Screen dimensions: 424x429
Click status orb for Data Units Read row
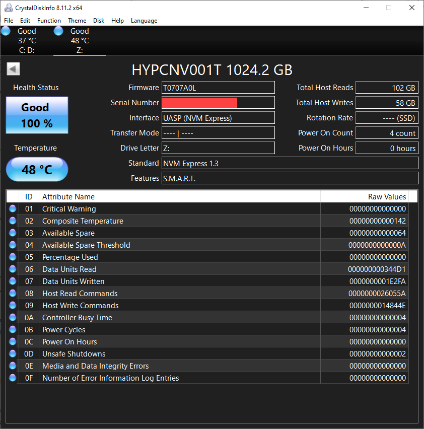(13, 269)
